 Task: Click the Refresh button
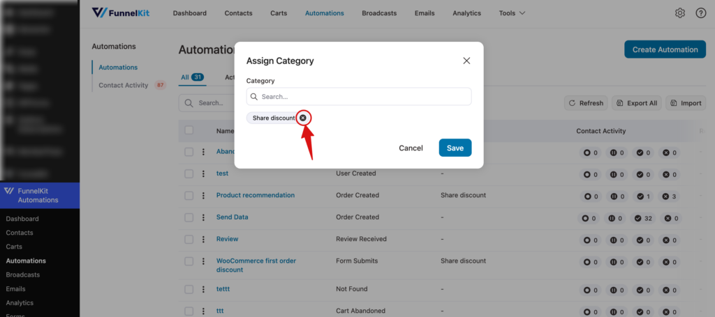tap(587, 103)
